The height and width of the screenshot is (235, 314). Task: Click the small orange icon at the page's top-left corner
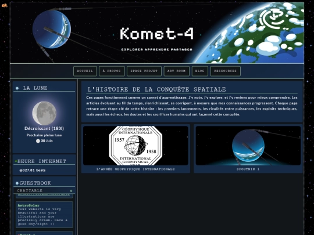(x=5, y=5)
